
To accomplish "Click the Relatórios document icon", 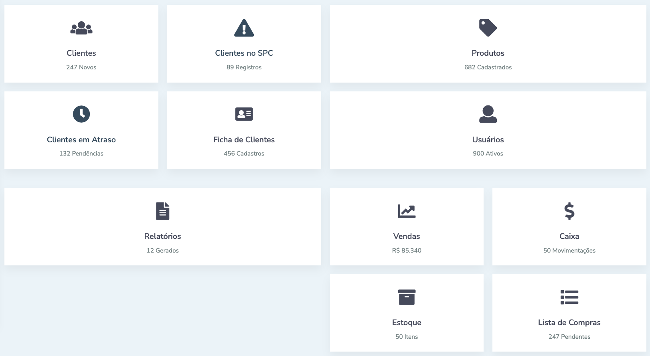I will (162, 211).
